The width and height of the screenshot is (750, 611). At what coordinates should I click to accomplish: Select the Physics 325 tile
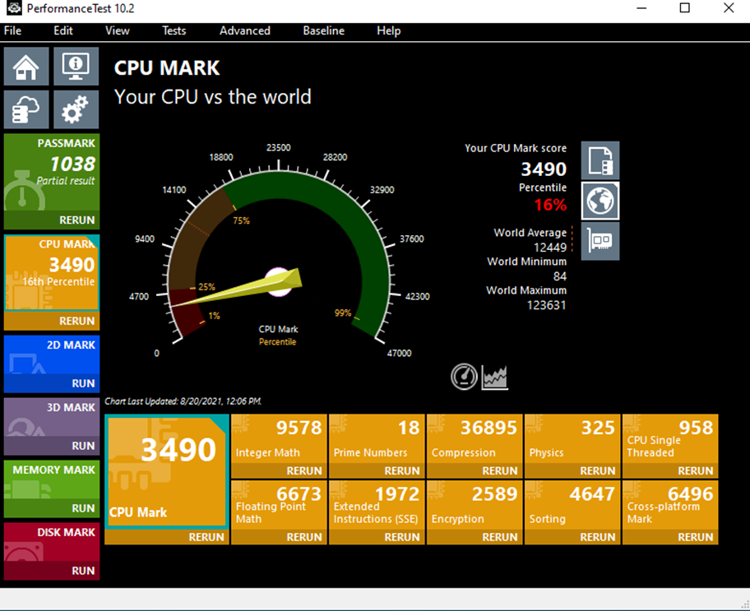tap(572, 439)
